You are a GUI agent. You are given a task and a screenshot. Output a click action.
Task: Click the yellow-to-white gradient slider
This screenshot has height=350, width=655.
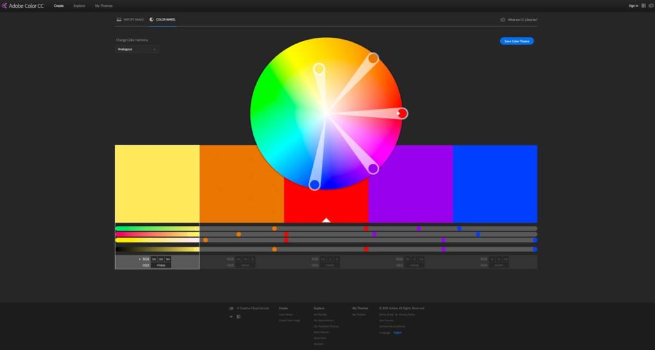(x=157, y=240)
